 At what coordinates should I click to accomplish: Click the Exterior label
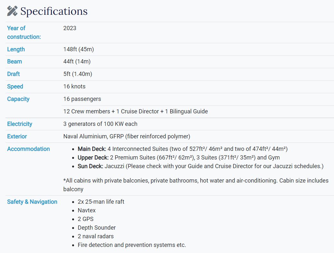pos(17,136)
